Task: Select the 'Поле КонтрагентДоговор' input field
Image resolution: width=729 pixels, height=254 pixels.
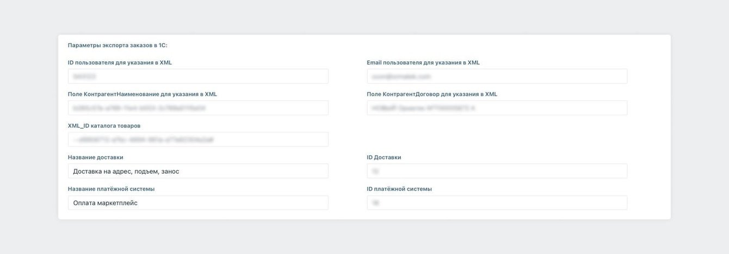Action: pyautogui.click(x=497, y=108)
